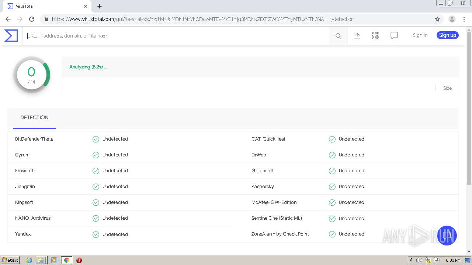Click the Jiangmin undetected checkmark

click(x=96, y=187)
